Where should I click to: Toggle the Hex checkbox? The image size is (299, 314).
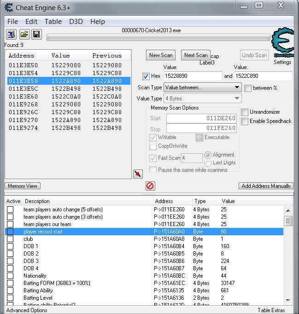[x=146, y=76]
